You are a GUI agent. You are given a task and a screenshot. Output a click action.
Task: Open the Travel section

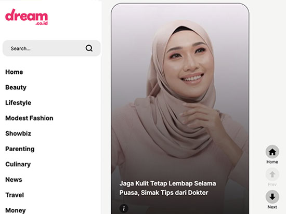pos(15,195)
